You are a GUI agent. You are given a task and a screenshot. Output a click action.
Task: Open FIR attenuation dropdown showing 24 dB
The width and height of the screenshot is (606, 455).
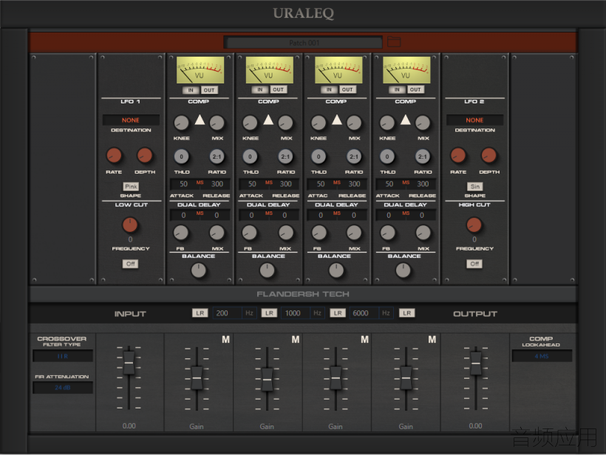pyautogui.click(x=63, y=387)
